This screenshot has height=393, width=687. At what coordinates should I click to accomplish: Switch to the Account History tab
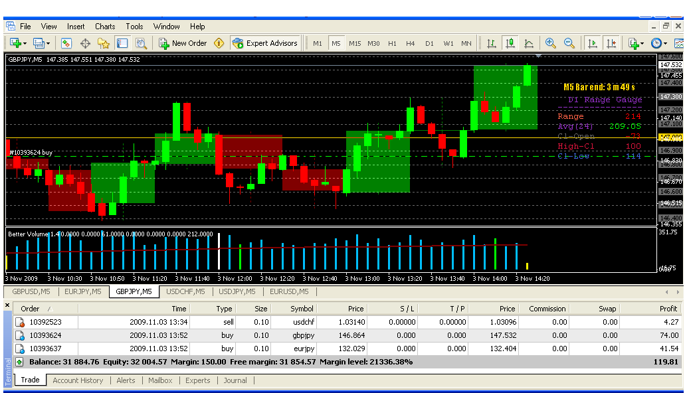[x=78, y=380]
